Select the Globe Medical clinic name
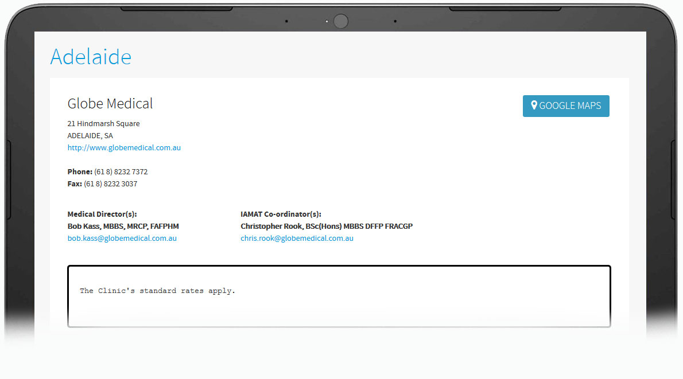 tap(110, 104)
